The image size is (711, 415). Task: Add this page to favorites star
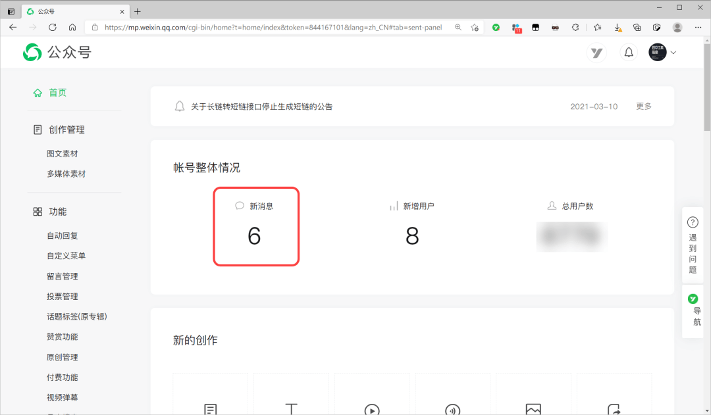[x=474, y=27]
